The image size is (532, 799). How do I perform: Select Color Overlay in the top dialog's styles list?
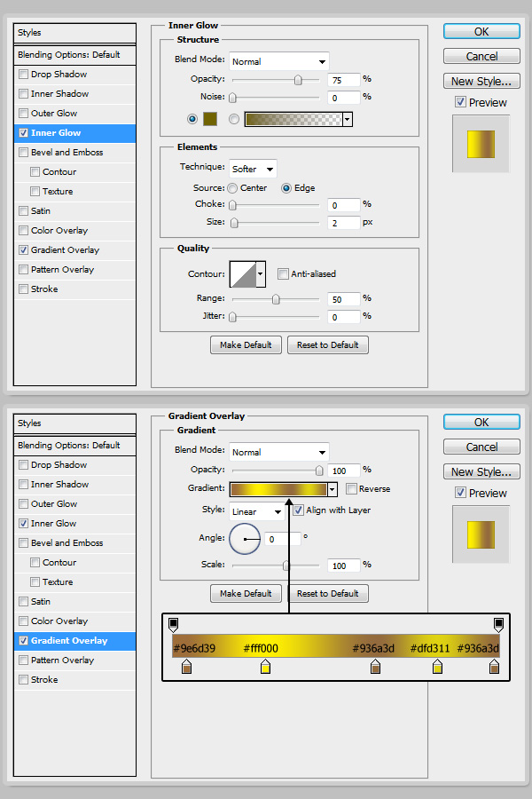click(x=74, y=231)
